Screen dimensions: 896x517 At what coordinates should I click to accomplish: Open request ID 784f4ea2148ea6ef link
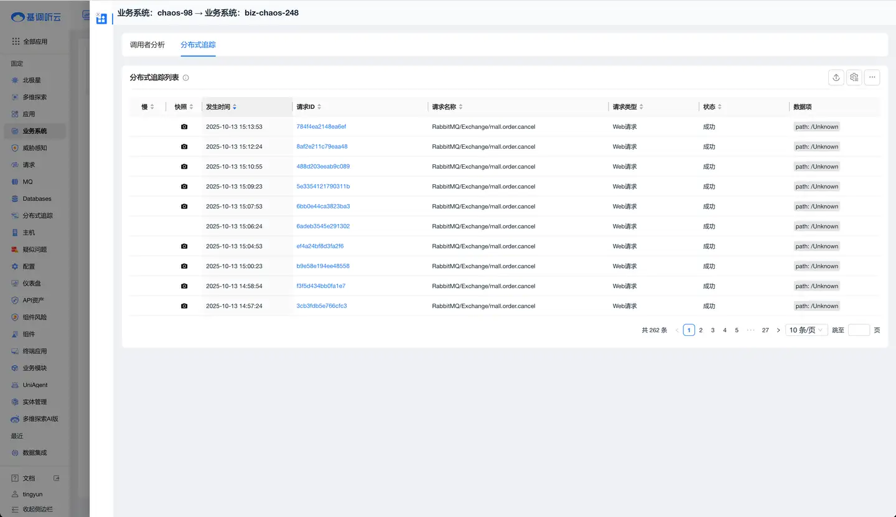click(321, 127)
